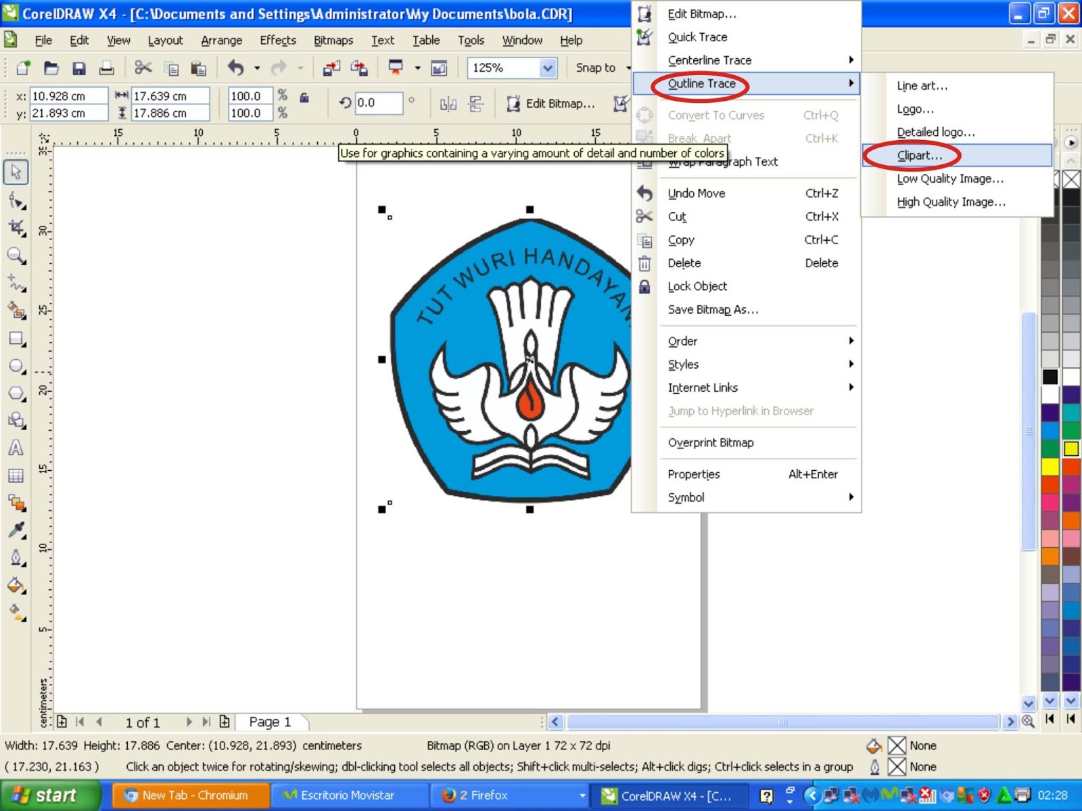Open a file with folder icon

tap(51, 68)
